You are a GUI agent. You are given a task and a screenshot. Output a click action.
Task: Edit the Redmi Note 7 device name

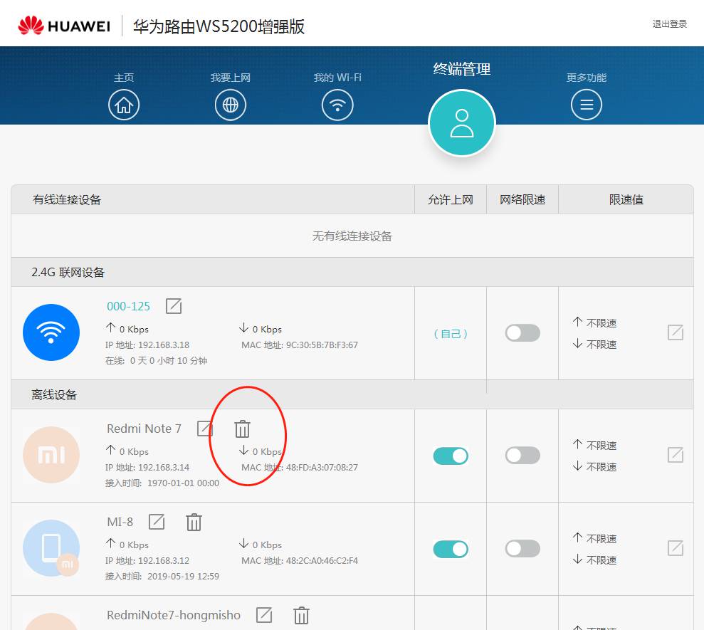pos(205,429)
